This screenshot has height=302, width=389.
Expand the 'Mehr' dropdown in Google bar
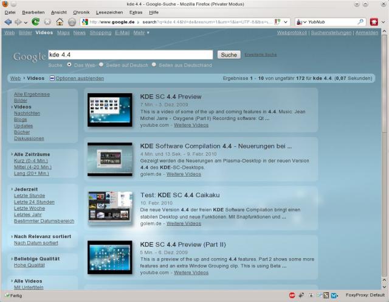[142, 32]
